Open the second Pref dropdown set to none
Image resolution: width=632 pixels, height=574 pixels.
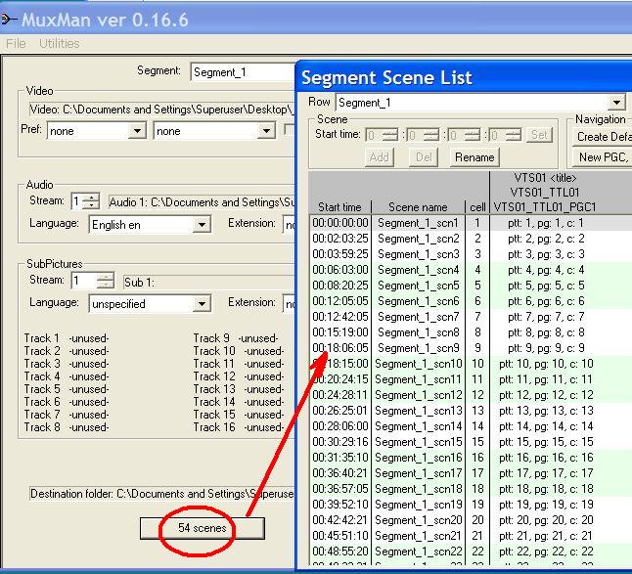[x=214, y=131]
